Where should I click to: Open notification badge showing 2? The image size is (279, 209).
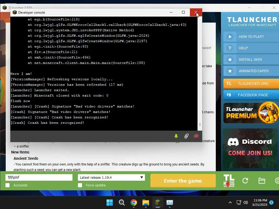pyautogui.click(x=271, y=202)
